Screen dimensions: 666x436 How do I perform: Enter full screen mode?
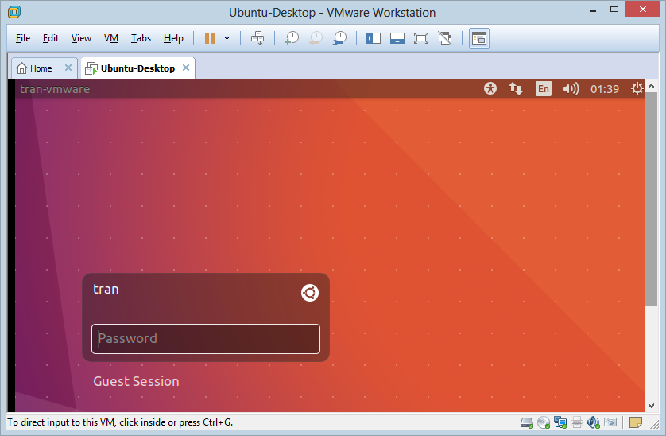pos(421,38)
